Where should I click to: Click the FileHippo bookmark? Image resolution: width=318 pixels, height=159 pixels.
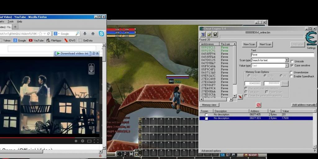click(54, 40)
